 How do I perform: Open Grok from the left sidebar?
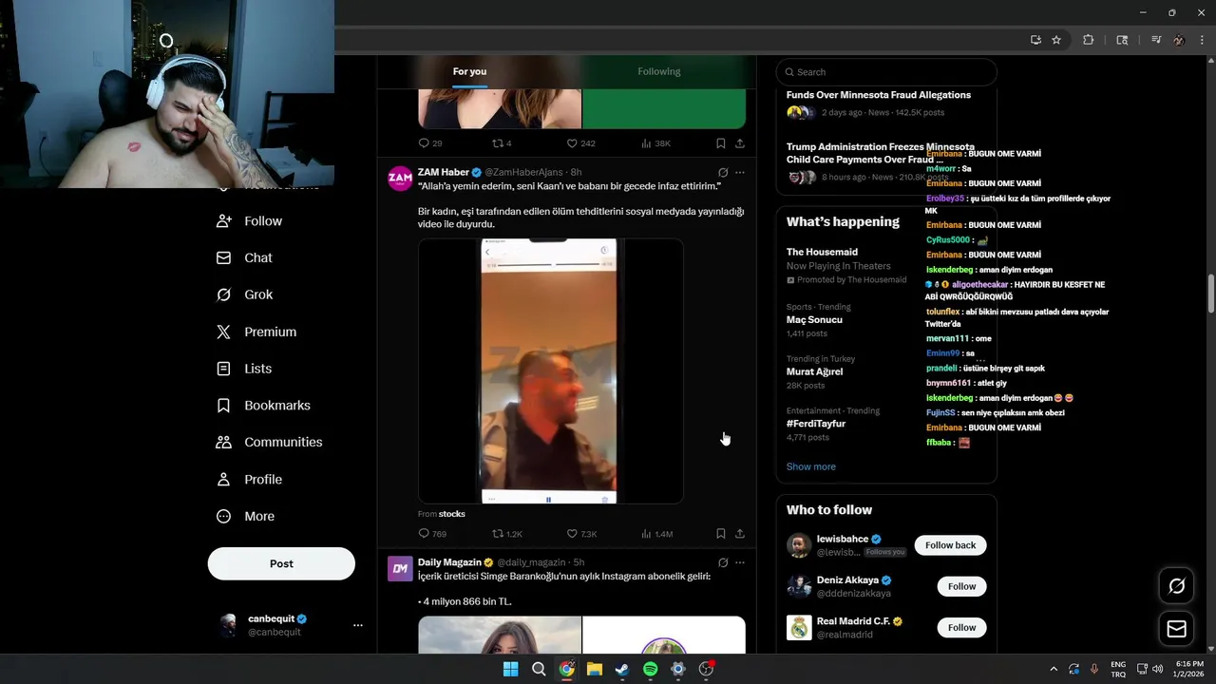click(245, 294)
